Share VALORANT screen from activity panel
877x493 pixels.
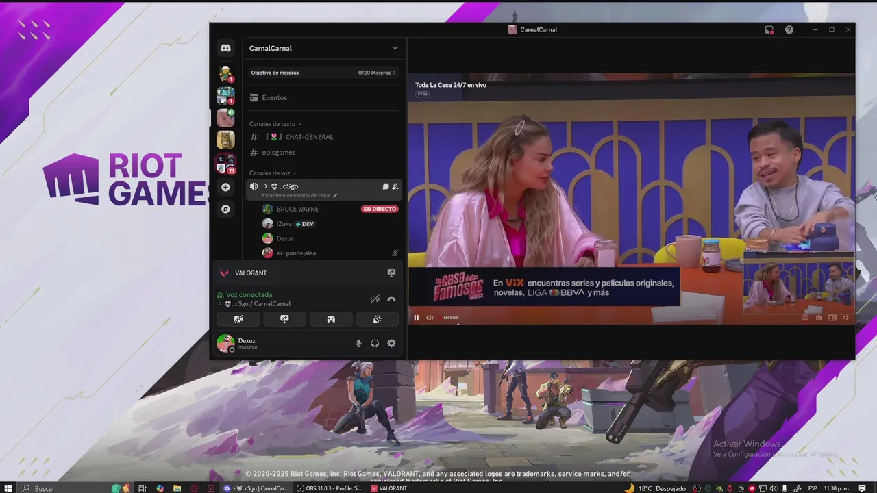point(391,273)
